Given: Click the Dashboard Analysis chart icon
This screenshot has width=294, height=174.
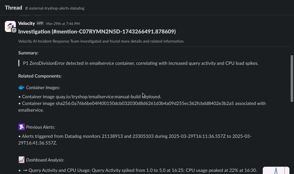Looking at the screenshot, I should [x=21, y=160].
